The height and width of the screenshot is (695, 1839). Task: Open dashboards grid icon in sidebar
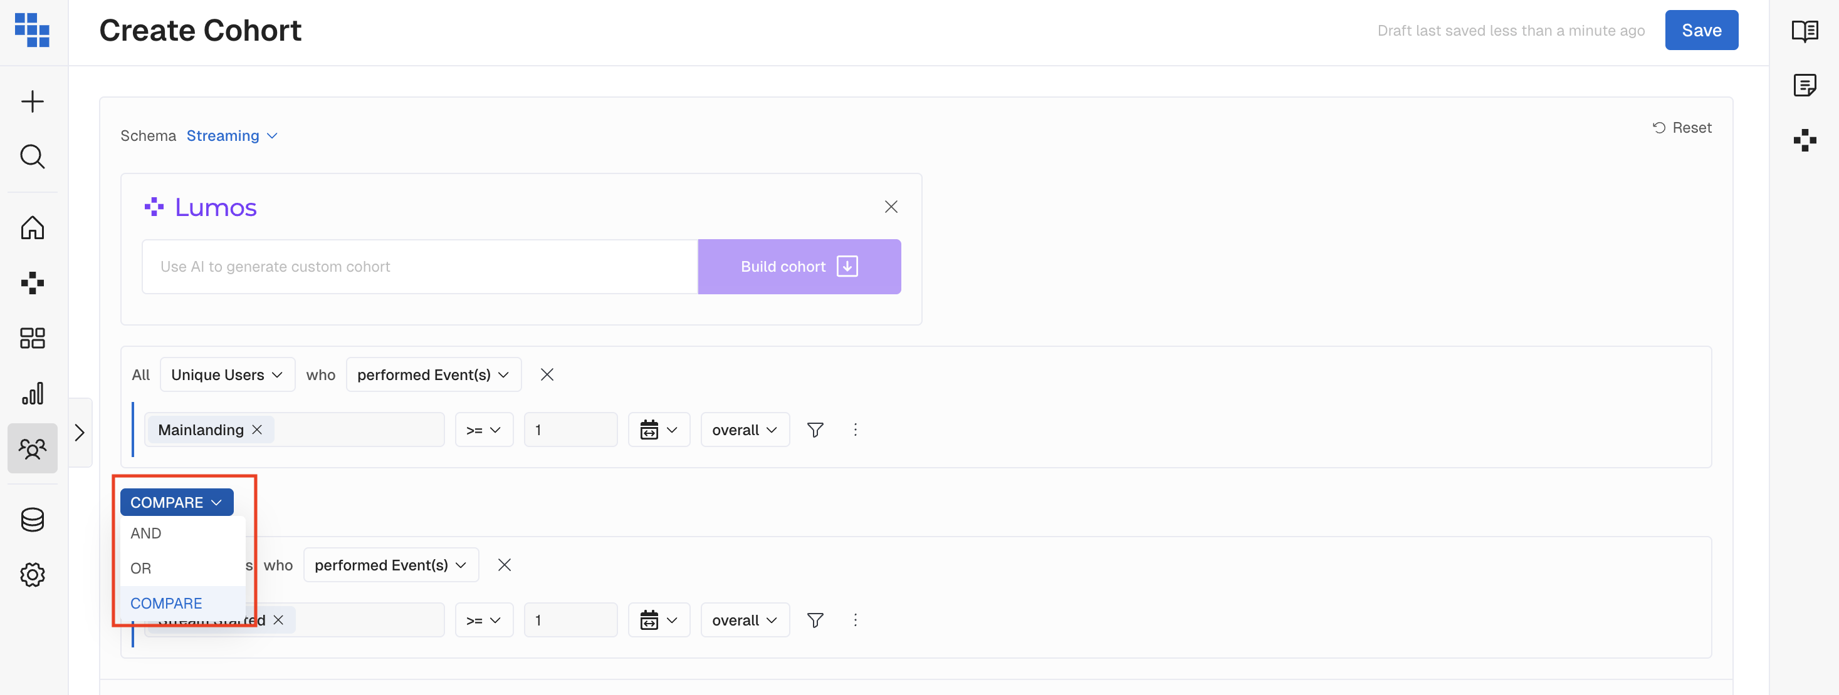(32, 338)
